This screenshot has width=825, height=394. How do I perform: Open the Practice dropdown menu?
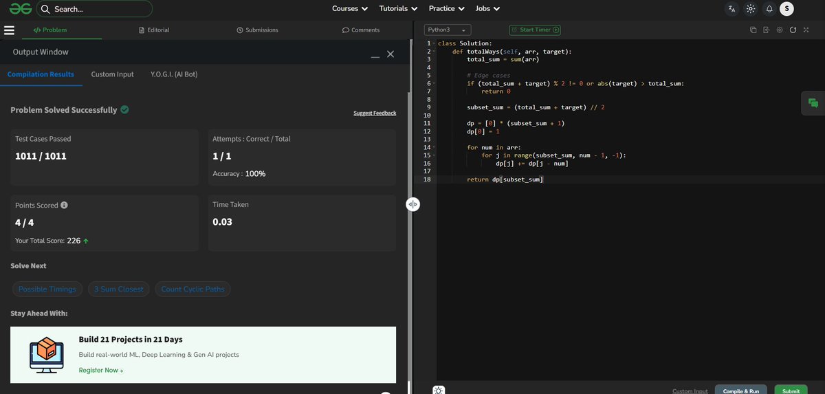[447, 8]
